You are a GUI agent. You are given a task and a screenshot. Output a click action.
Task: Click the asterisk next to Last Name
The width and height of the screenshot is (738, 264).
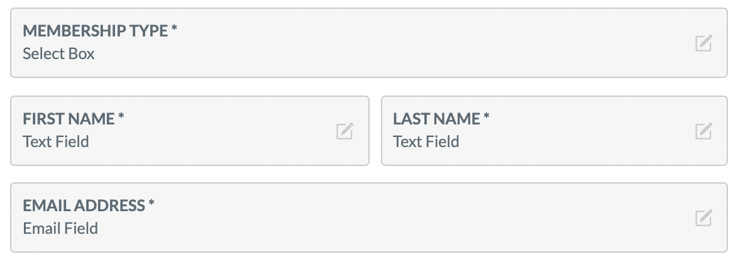click(x=486, y=116)
